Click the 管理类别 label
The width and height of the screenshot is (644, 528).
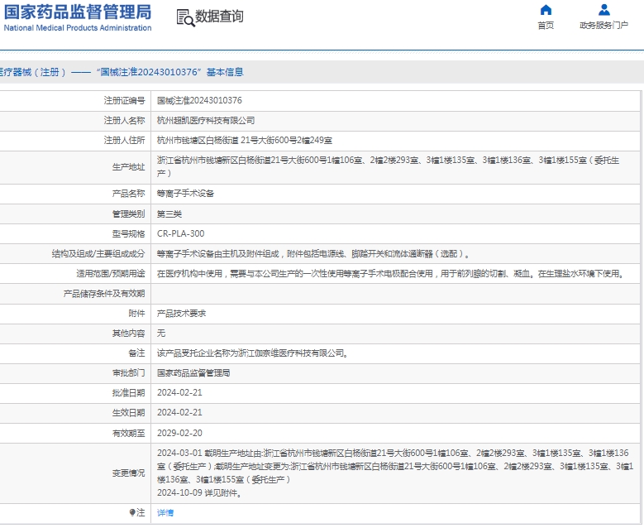click(x=129, y=214)
